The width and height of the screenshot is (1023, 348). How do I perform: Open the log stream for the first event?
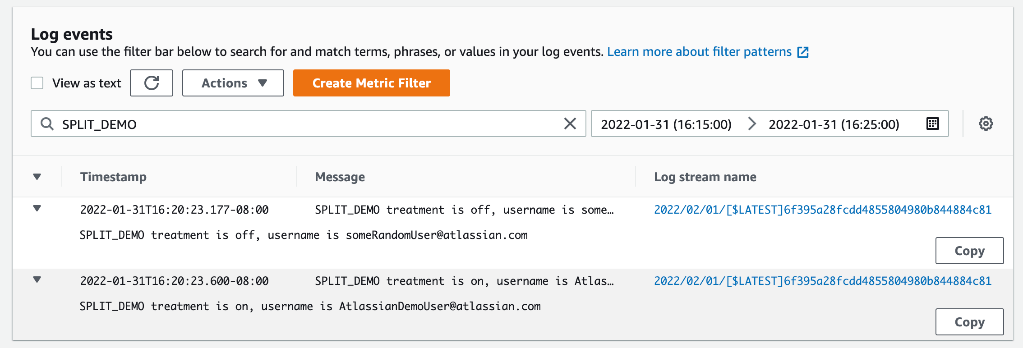pyautogui.click(x=822, y=209)
